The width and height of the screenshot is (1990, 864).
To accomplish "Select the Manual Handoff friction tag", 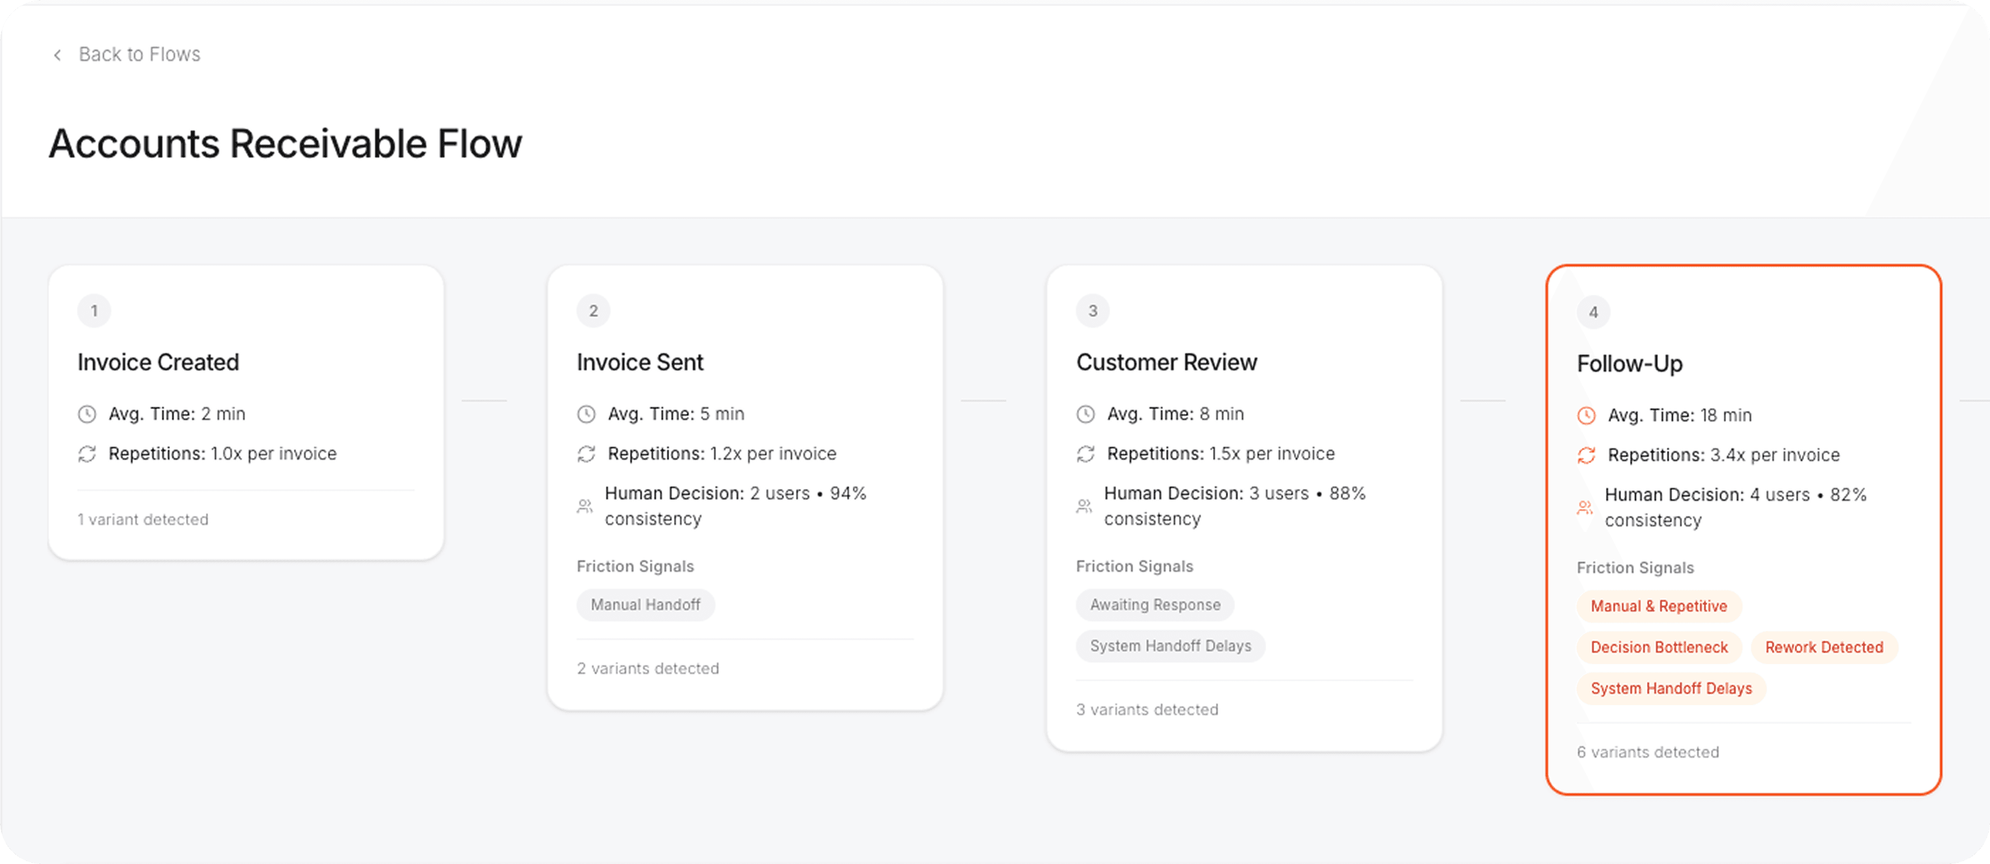I will (645, 605).
